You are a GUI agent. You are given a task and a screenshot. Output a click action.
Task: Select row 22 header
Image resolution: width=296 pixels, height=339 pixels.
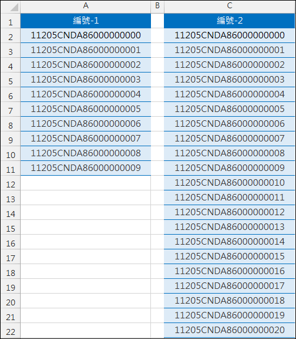tap(11, 330)
